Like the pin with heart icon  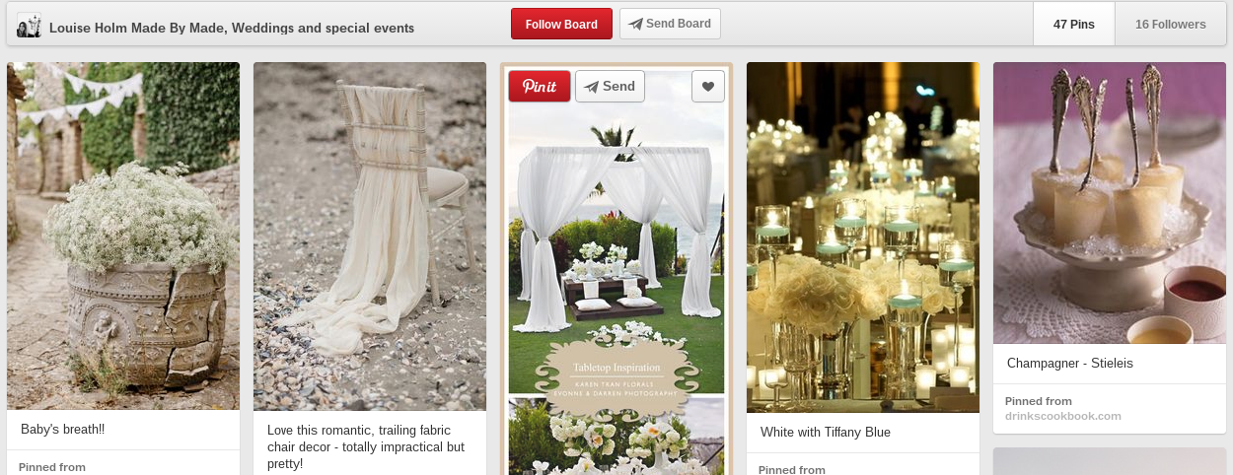pos(708,86)
